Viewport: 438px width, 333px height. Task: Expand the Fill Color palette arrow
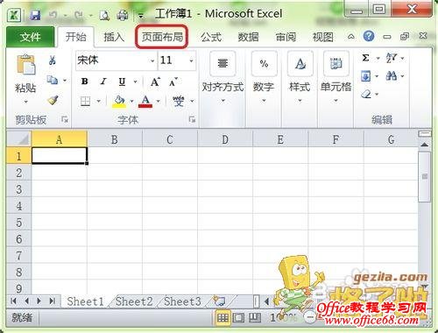(x=131, y=102)
